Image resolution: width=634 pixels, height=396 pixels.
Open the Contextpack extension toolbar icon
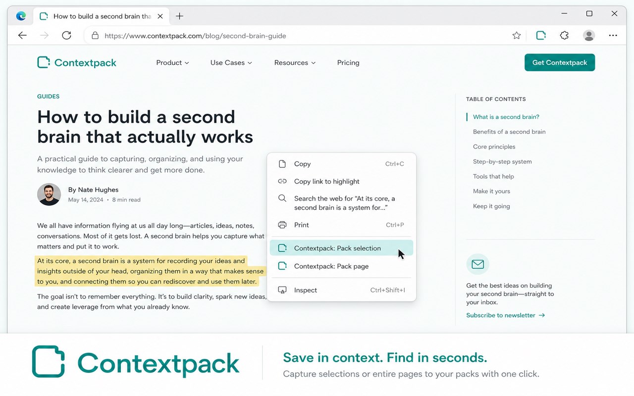(541, 36)
